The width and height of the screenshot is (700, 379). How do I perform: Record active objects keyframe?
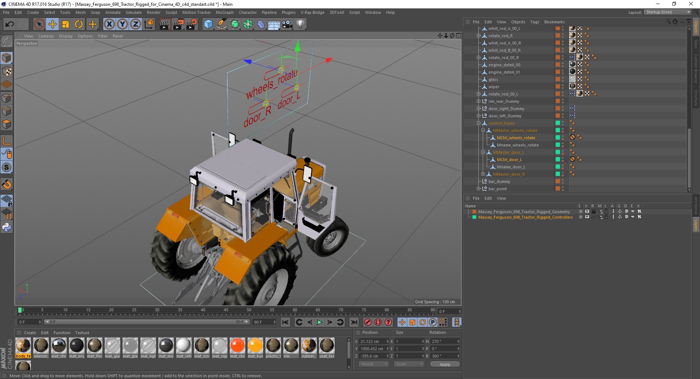pos(368,322)
